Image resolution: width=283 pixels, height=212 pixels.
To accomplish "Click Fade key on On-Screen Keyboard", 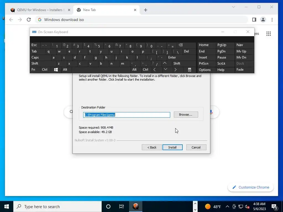I will (x=244, y=70).
